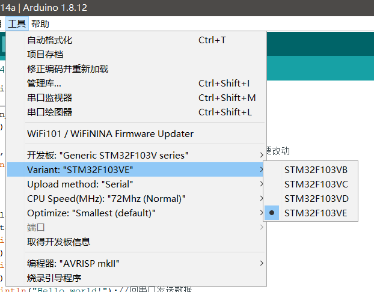
Task: Select 自动格式化 menu item
Action: 136,40
